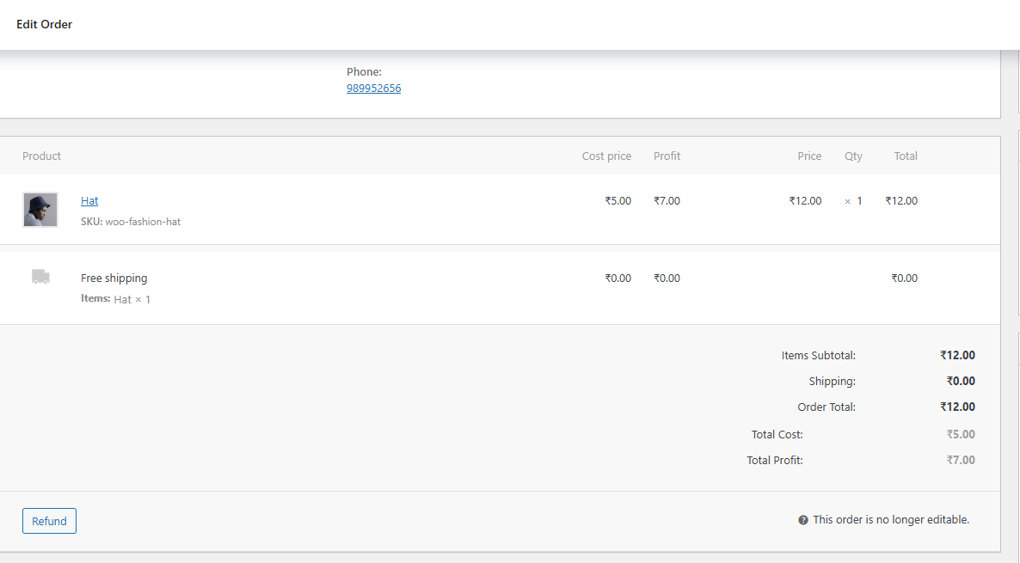Open the Hat product thumbnail
Viewport: 1020px width, 563px height.
tap(40, 210)
